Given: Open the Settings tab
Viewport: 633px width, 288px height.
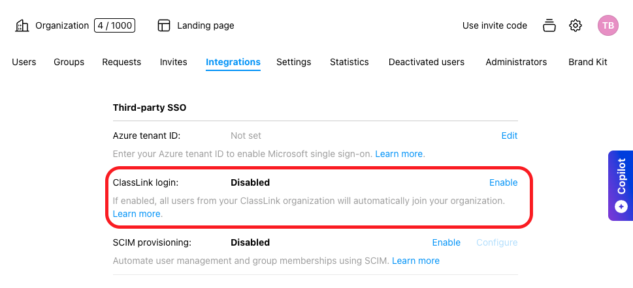Looking at the screenshot, I should [x=293, y=62].
